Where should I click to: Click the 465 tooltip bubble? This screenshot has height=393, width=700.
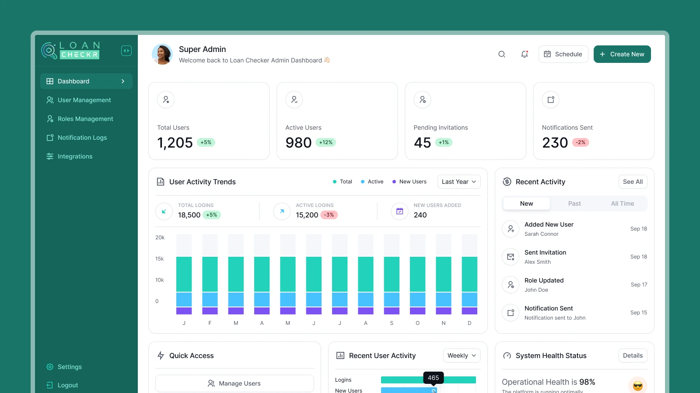click(x=434, y=378)
